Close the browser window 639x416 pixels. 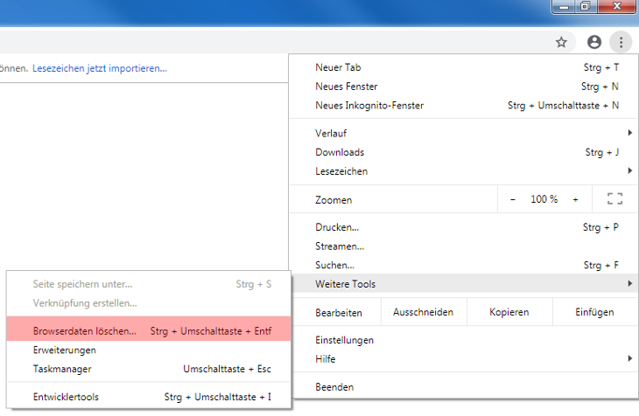coord(617,6)
